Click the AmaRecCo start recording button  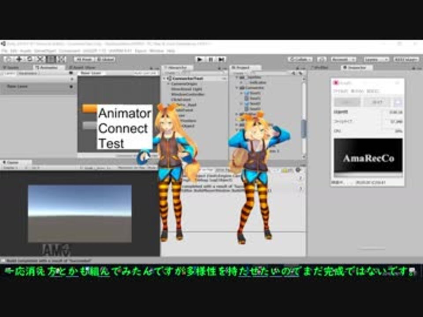tap(347, 102)
